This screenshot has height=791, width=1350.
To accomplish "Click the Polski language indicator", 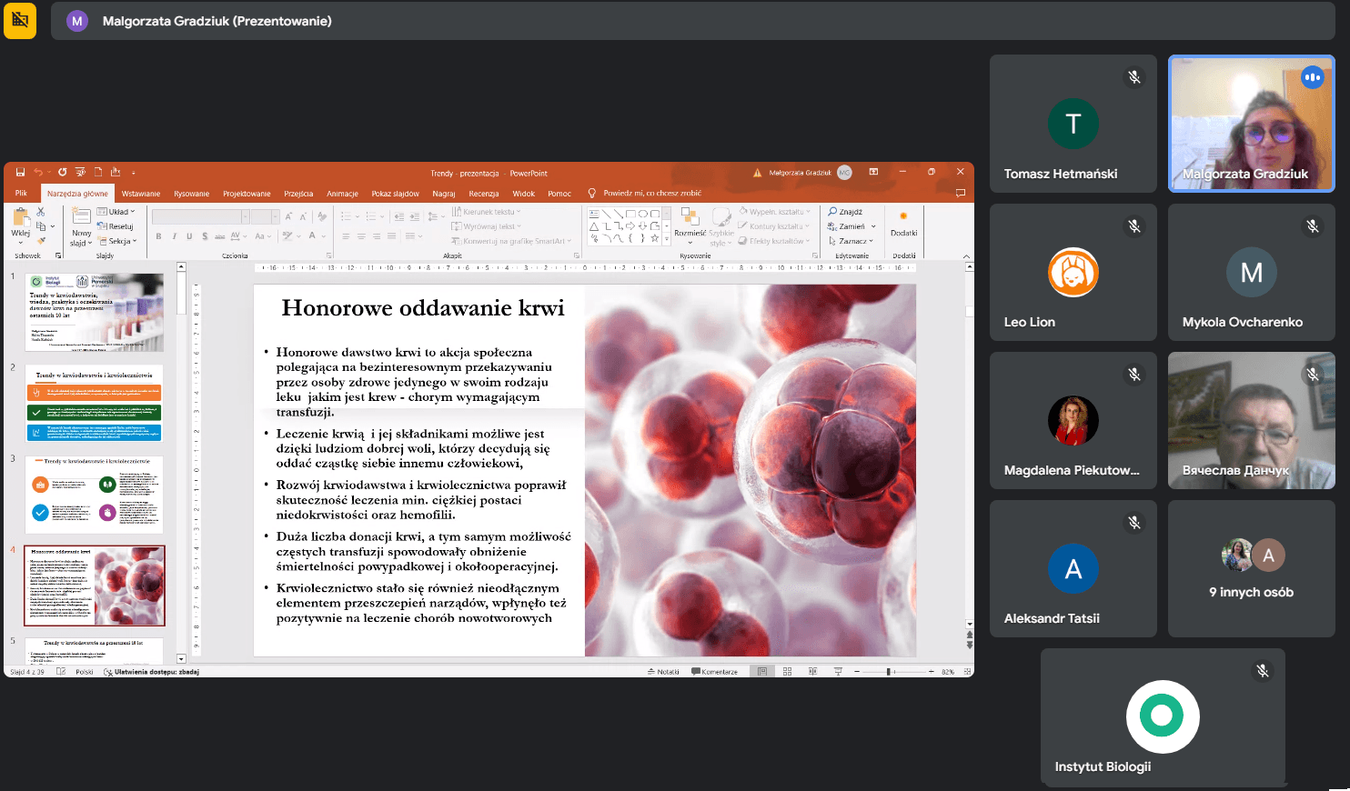I will point(85,672).
